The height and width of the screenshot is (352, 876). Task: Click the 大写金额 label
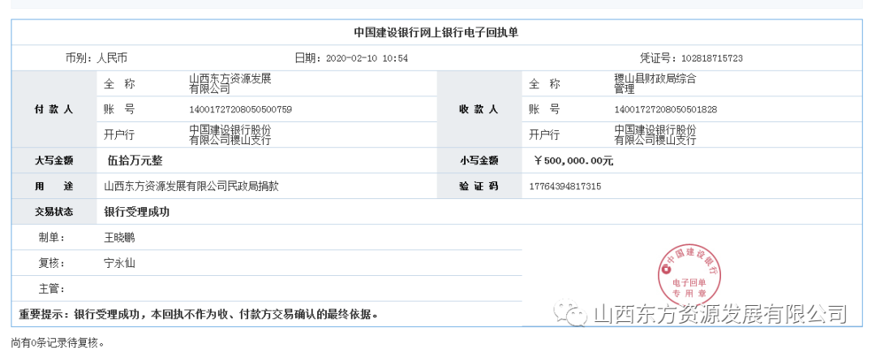tap(54, 161)
